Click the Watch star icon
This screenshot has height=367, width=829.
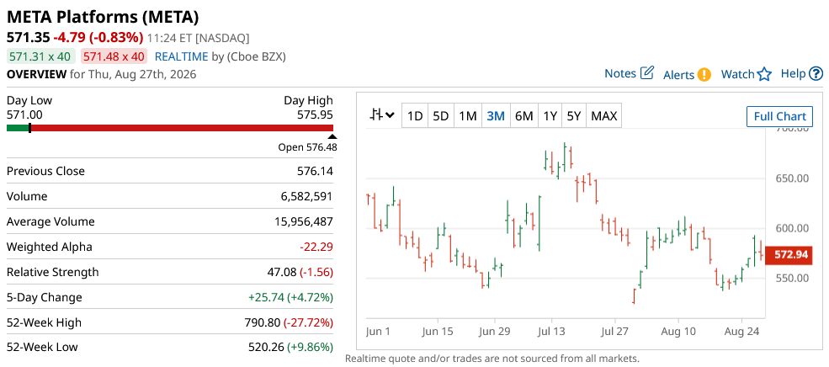[x=764, y=75]
